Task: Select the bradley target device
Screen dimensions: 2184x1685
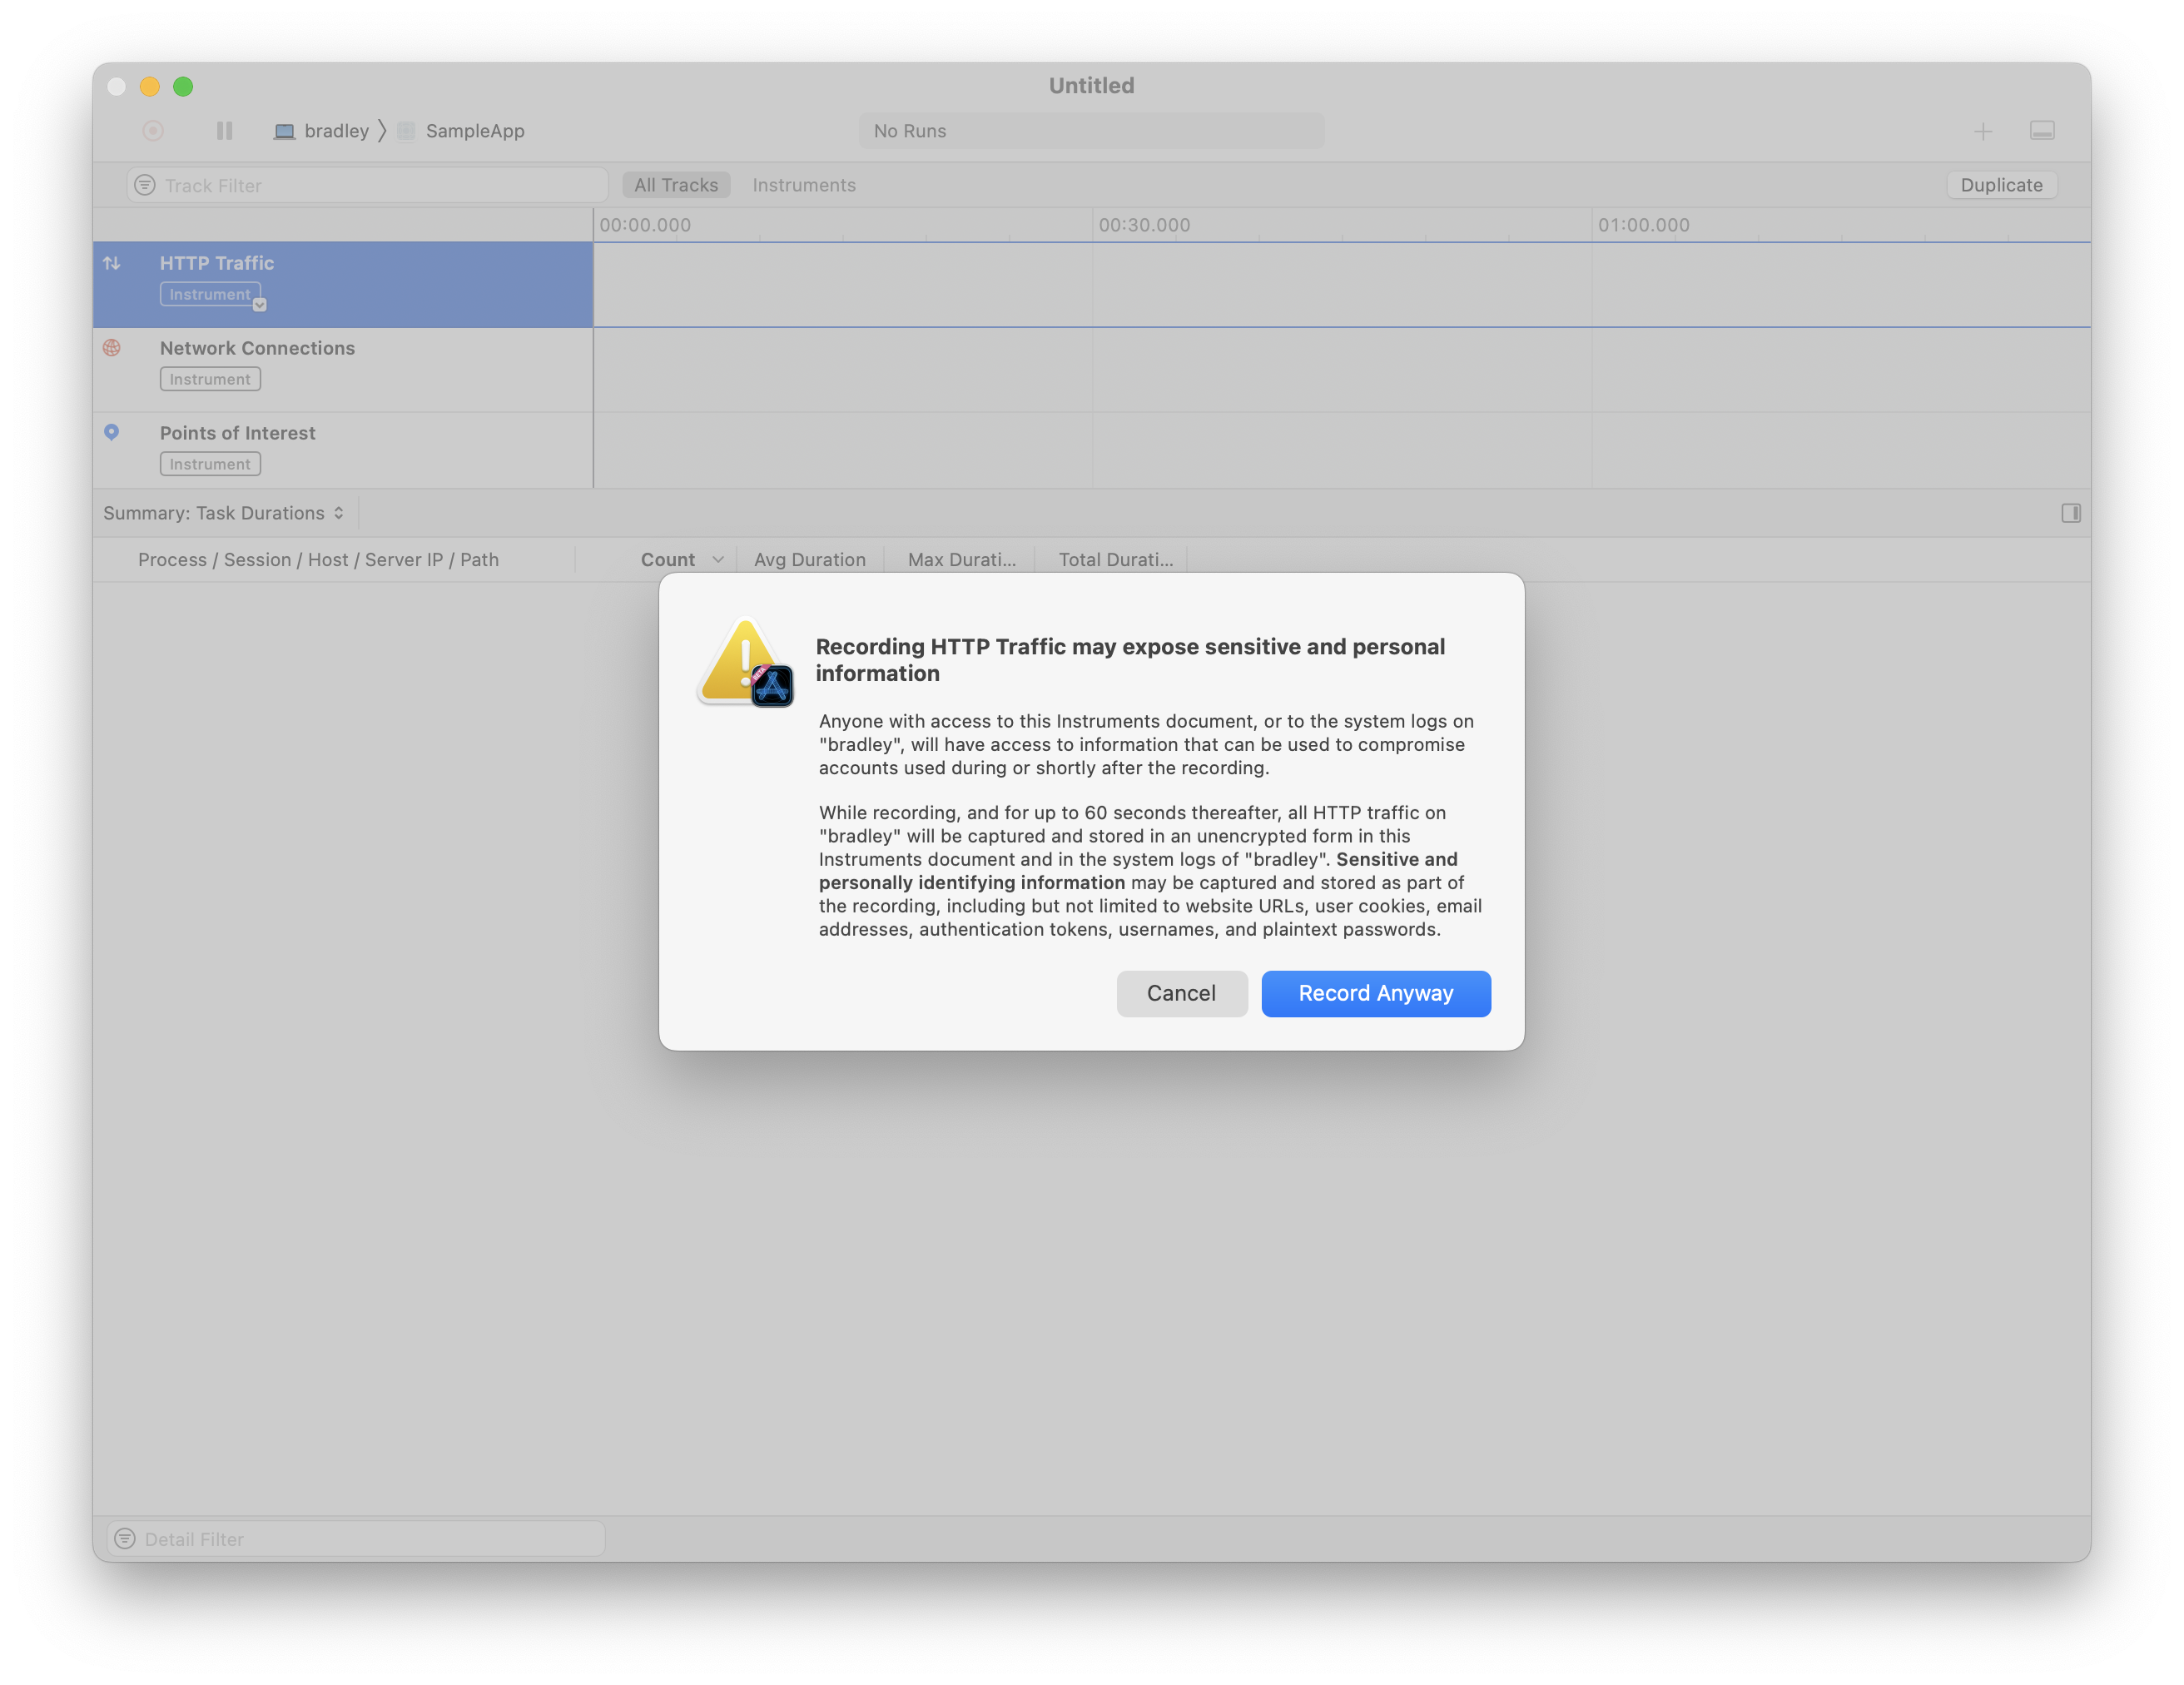Action: (x=322, y=131)
